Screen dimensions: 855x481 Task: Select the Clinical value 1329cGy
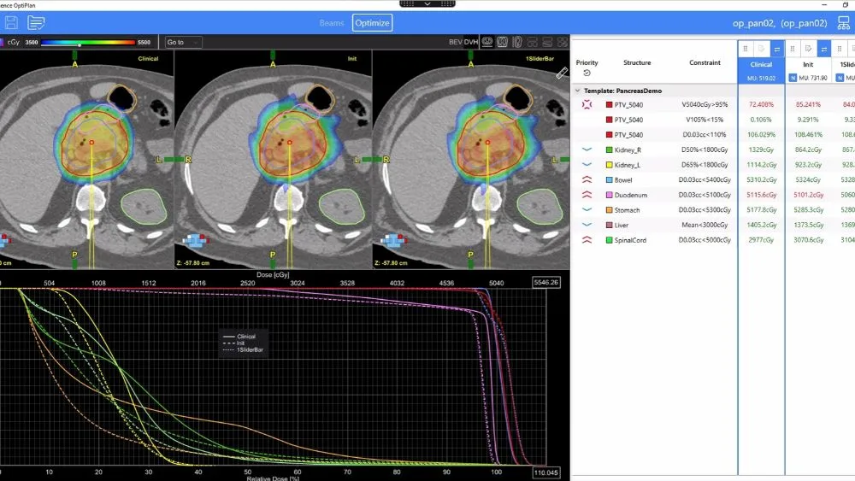pyautogui.click(x=761, y=150)
